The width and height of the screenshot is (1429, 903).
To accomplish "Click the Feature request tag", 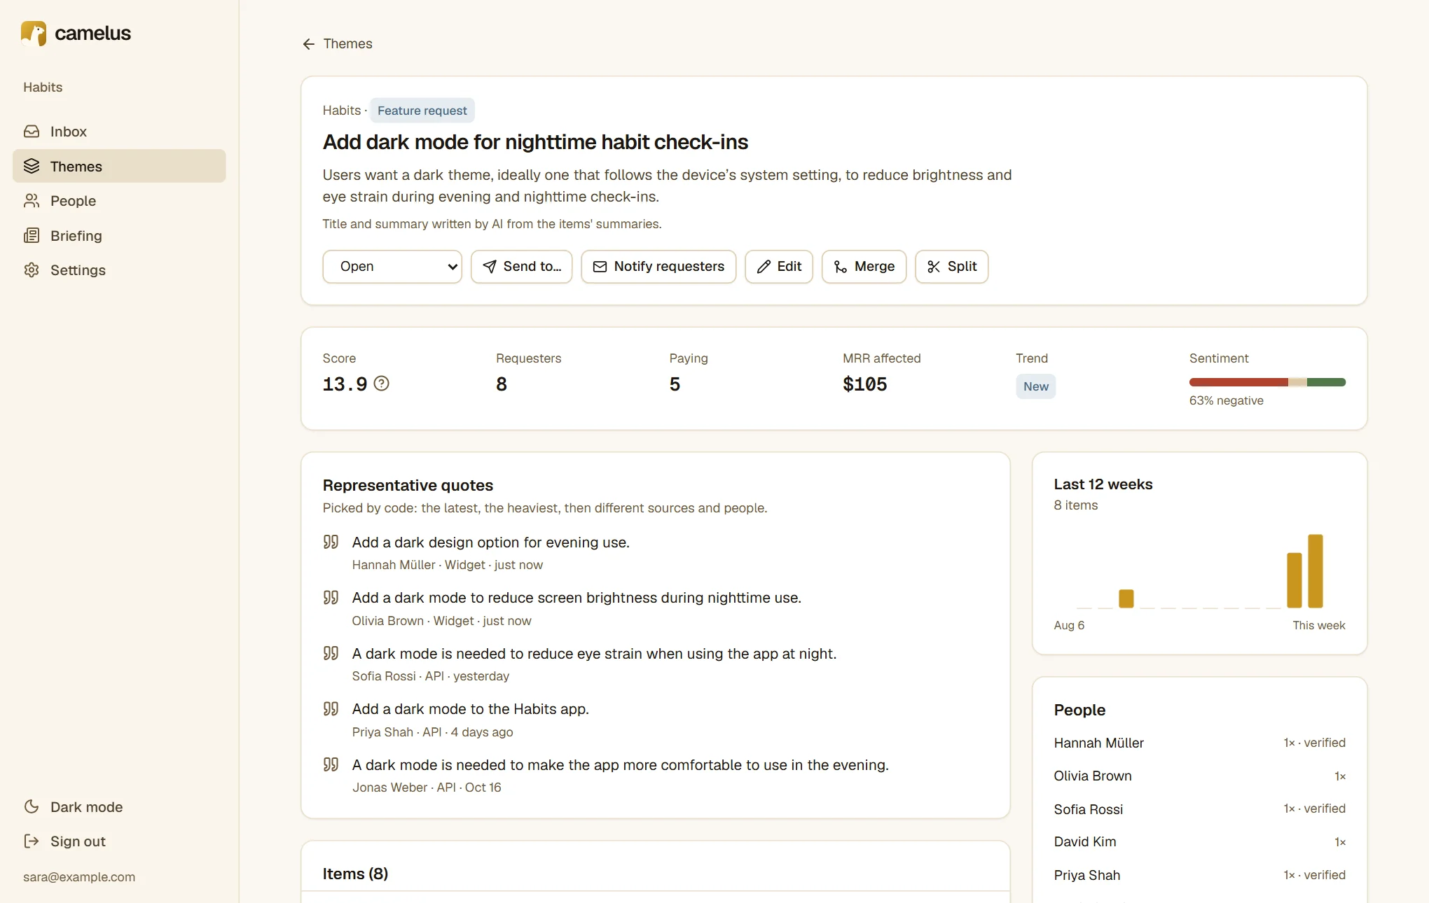I will [422, 111].
